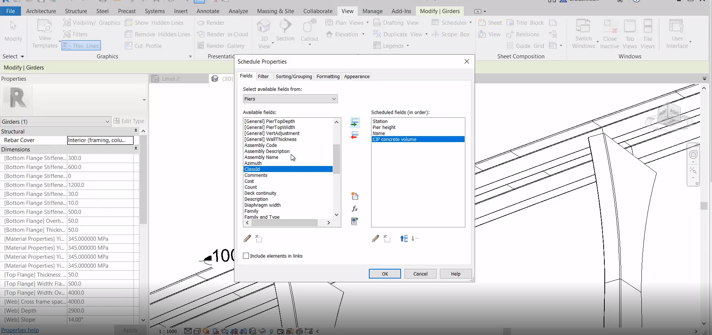Click the Add calculated parameter fx icon
This screenshot has height=335, width=712.
(355, 209)
